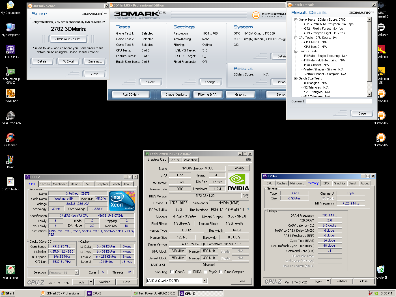The height and width of the screenshot is (297, 396).
Task: Click the NVIDIA tray icon in taskbar
Action: [x=376, y=293]
